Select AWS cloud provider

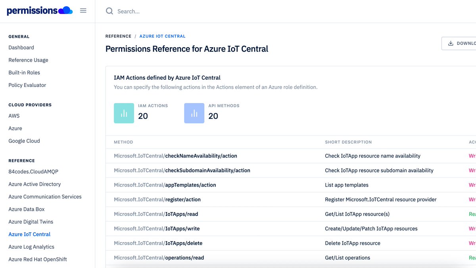point(14,116)
